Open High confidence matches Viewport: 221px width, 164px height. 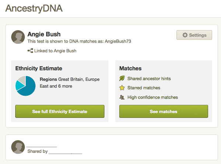pyautogui.click(x=152, y=97)
